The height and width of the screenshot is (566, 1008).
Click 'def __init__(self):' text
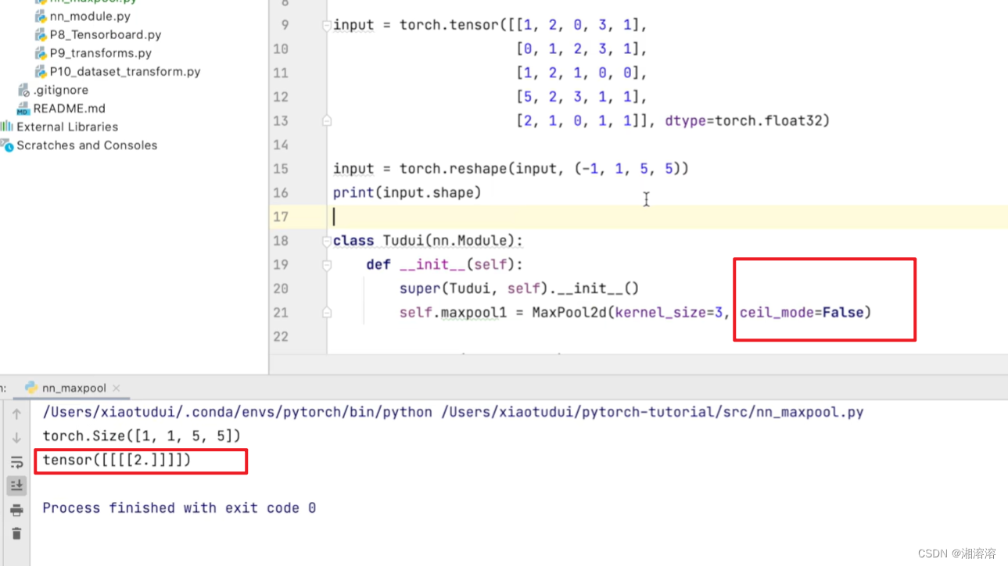click(445, 265)
